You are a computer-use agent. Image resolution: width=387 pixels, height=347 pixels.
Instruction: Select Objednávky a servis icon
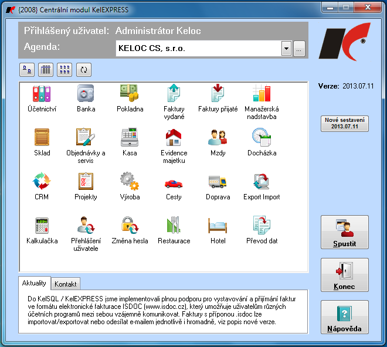pyautogui.click(x=86, y=145)
